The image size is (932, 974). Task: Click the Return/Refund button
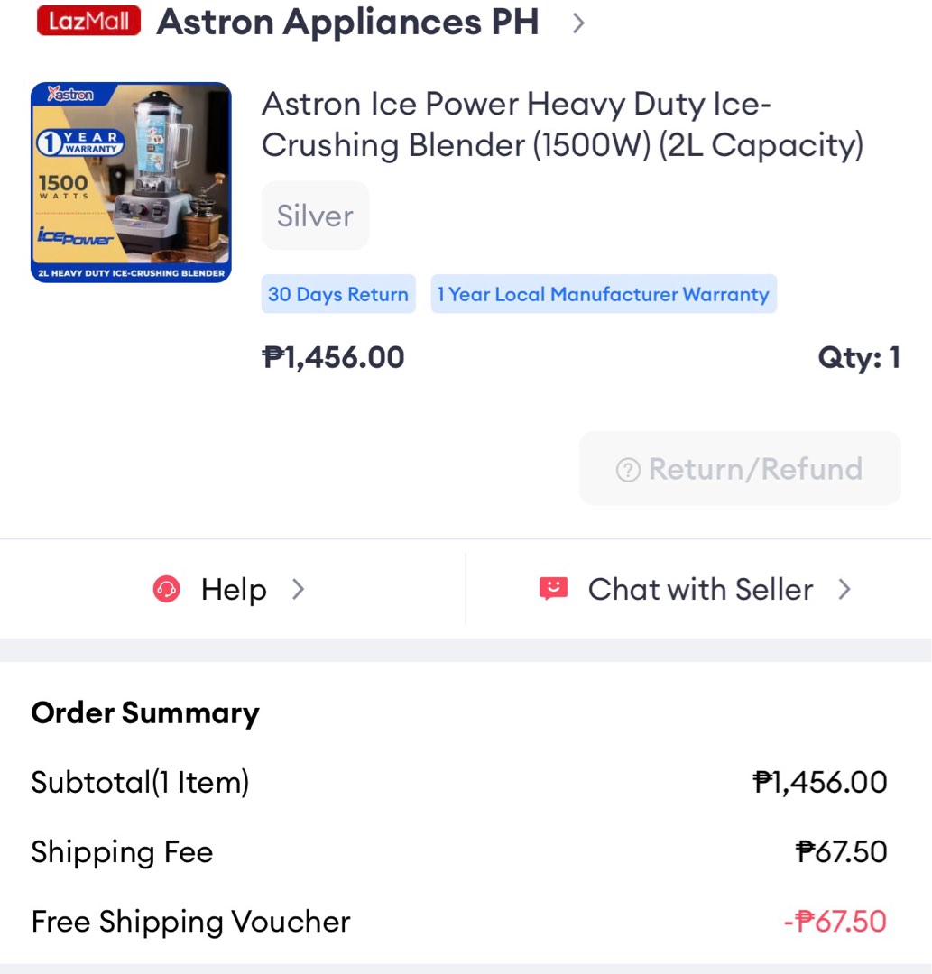pos(738,468)
